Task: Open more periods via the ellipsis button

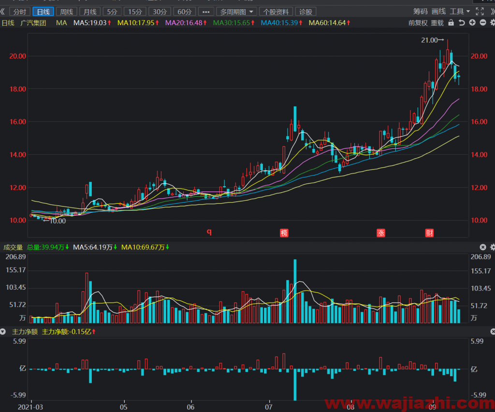Action: pos(206,12)
